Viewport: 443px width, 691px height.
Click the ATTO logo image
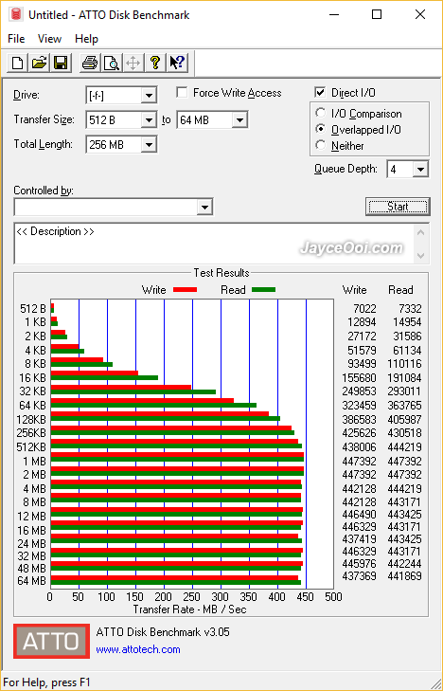pyautogui.click(x=51, y=641)
